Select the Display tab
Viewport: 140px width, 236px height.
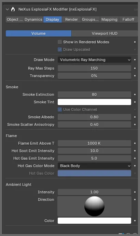pyautogui.click(x=53, y=19)
